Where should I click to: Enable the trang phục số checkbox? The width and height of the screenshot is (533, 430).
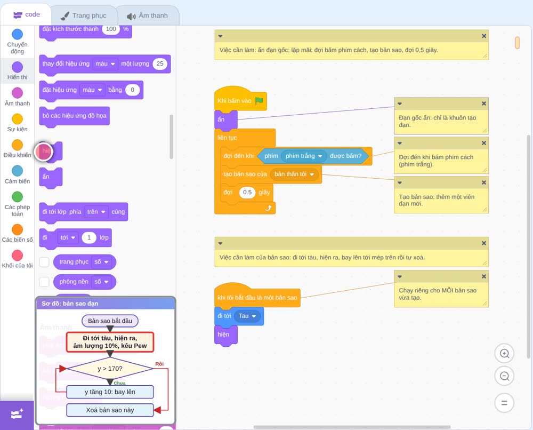(x=44, y=262)
